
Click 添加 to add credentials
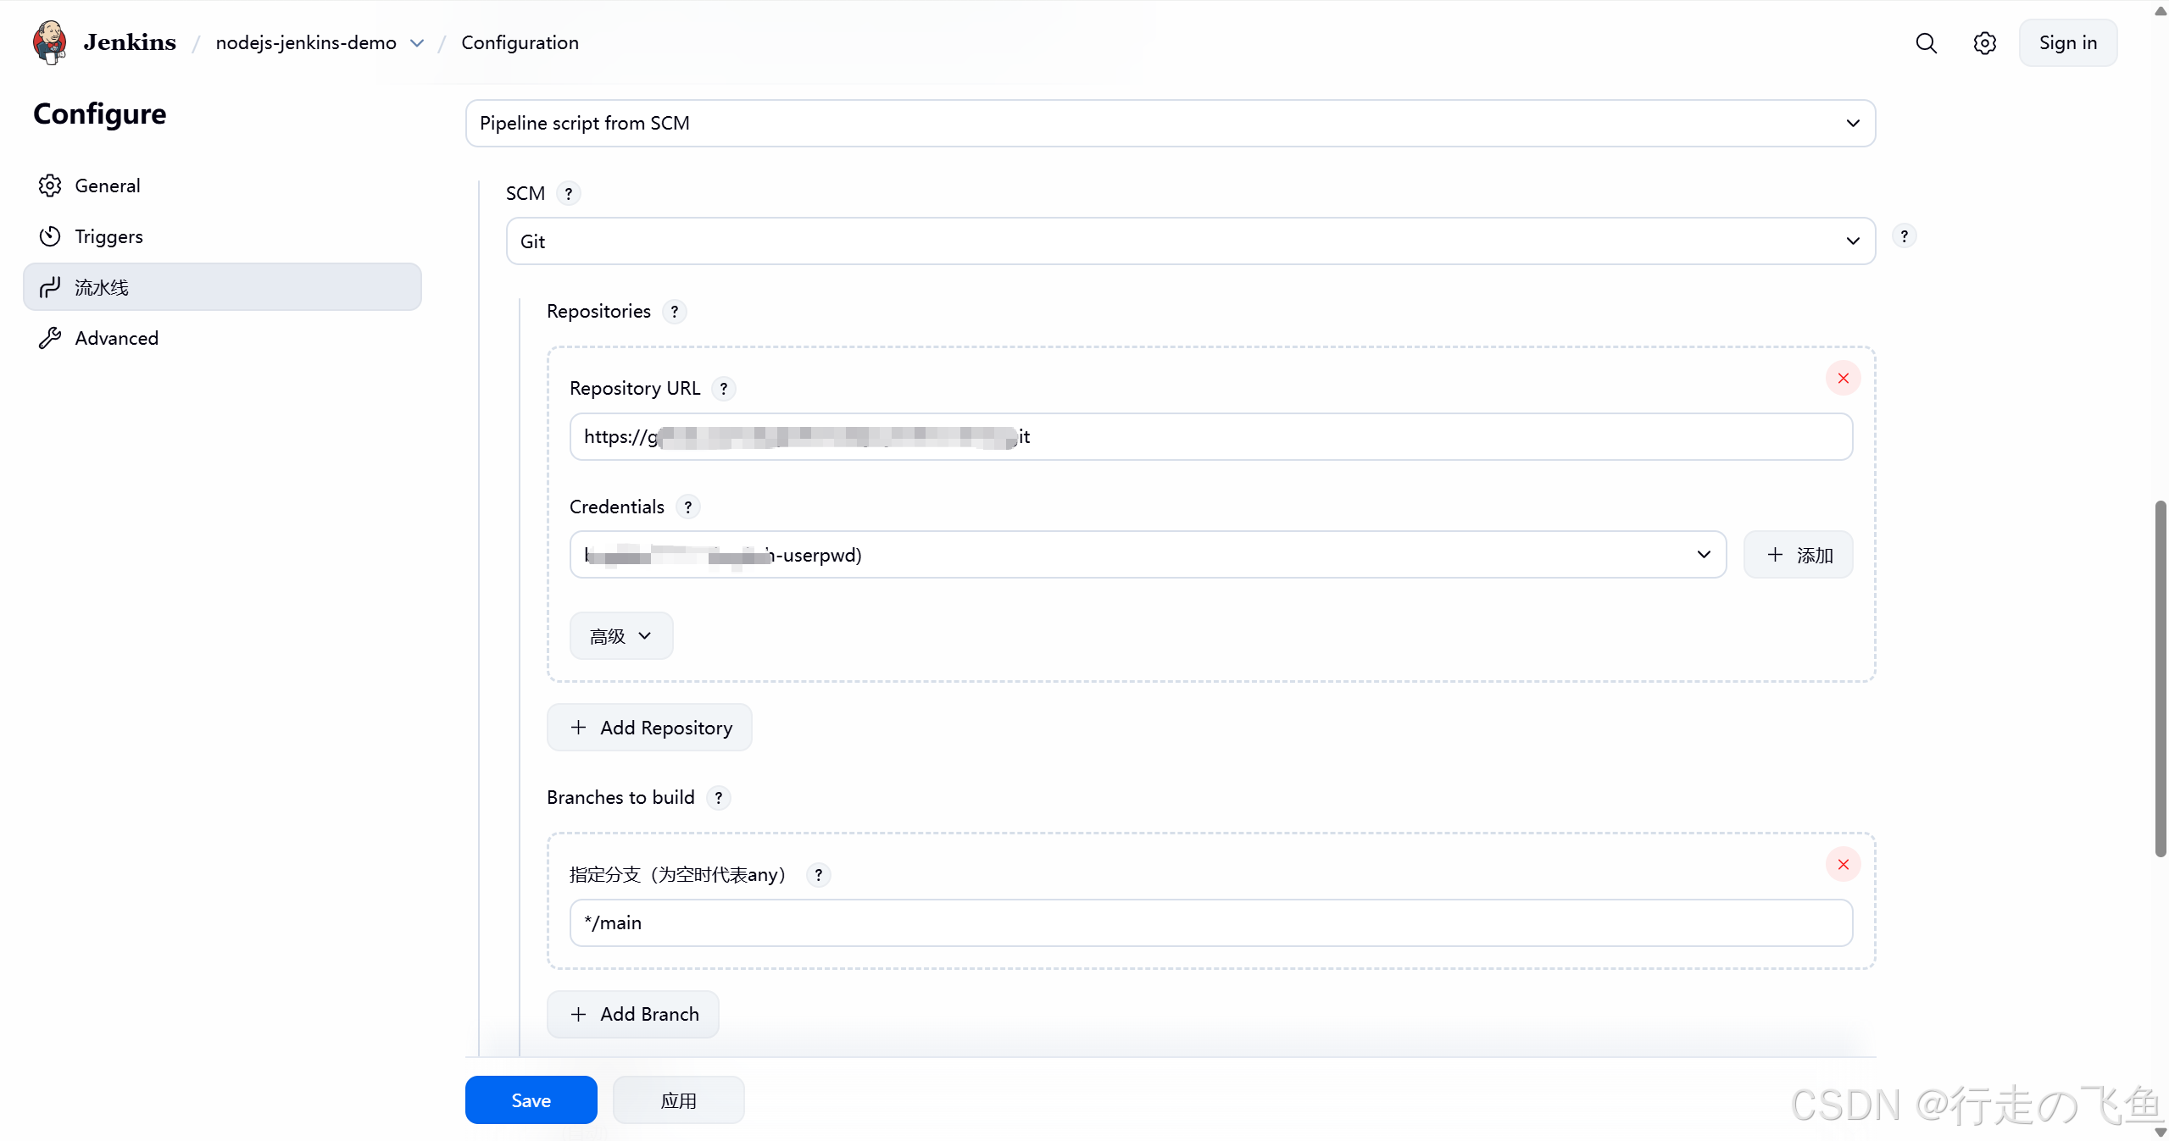pos(1798,555)
